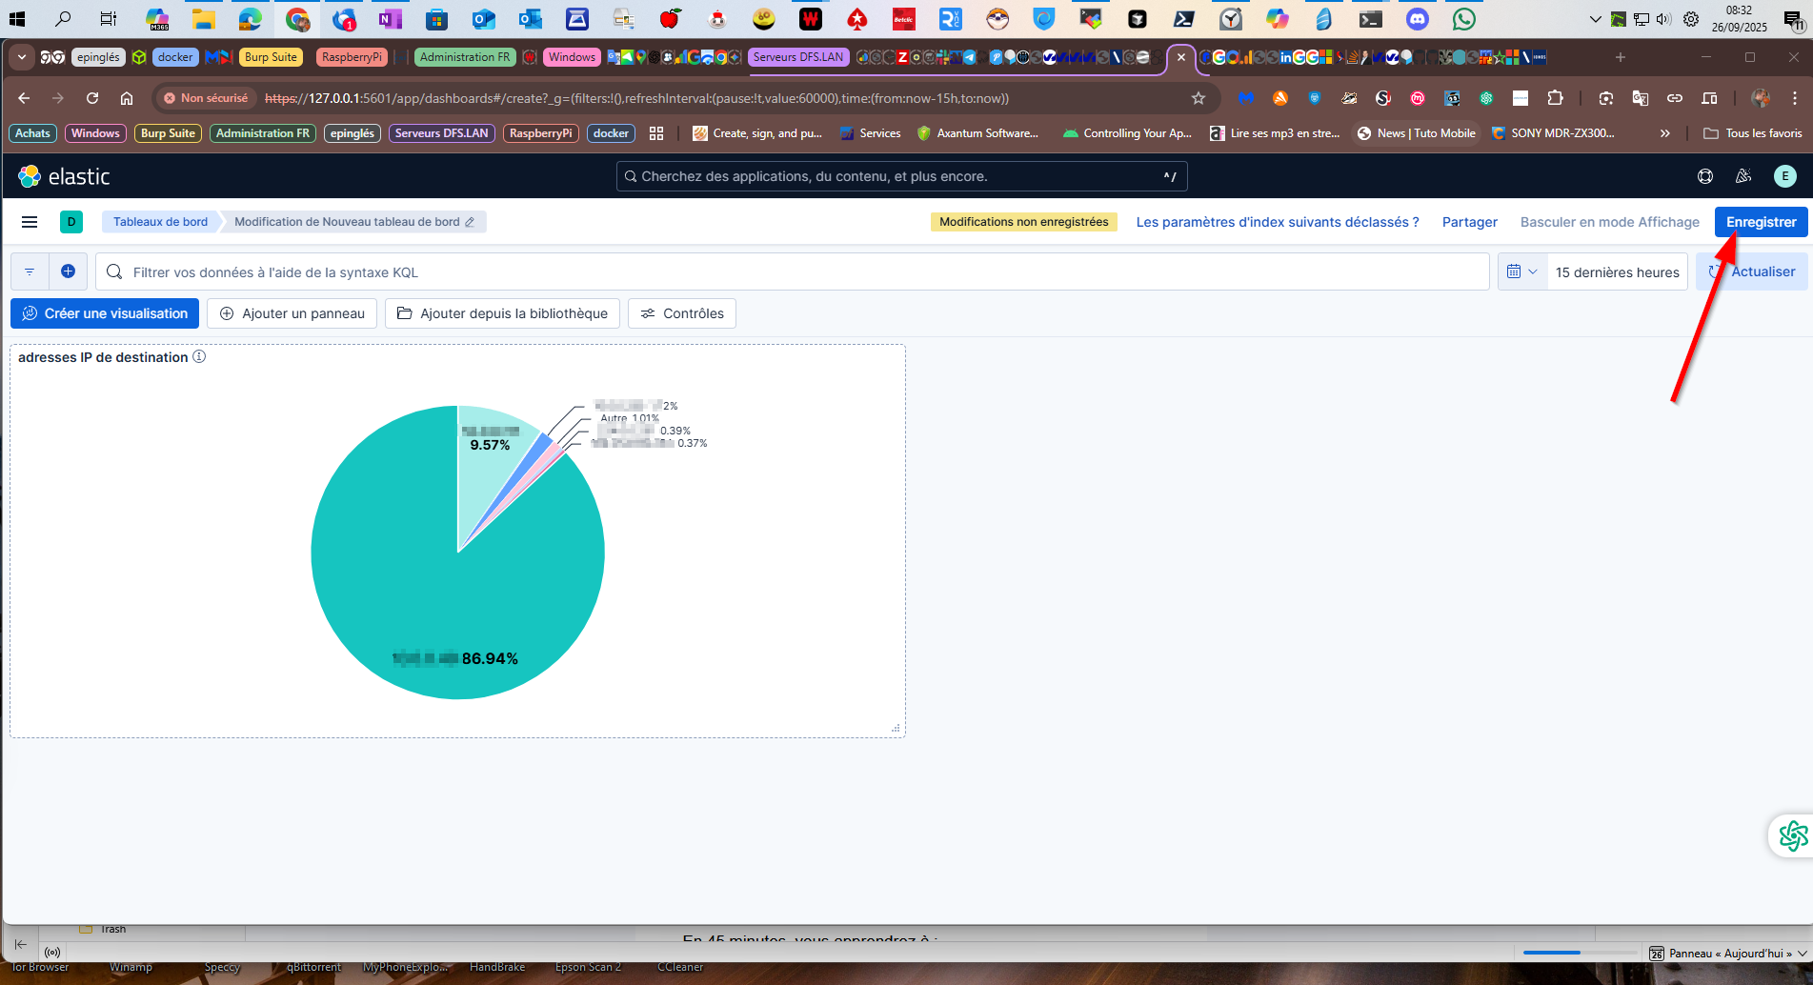Switch dashboard to 'Basculer en mode Affichage'
Viewport: 1813px width, 985px height.
tap(1609, 222)
